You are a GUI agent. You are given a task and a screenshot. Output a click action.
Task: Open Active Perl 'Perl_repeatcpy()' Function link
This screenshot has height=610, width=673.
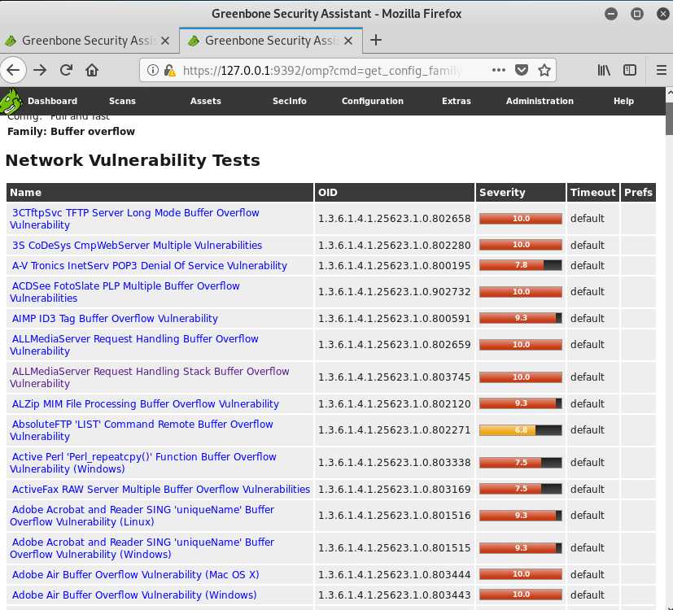coord(144,463)
